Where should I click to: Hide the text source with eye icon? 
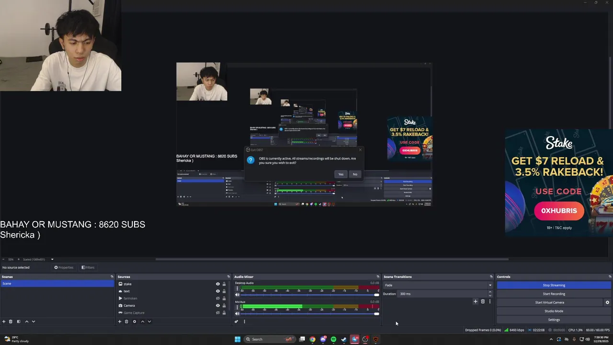pos(218,291)
